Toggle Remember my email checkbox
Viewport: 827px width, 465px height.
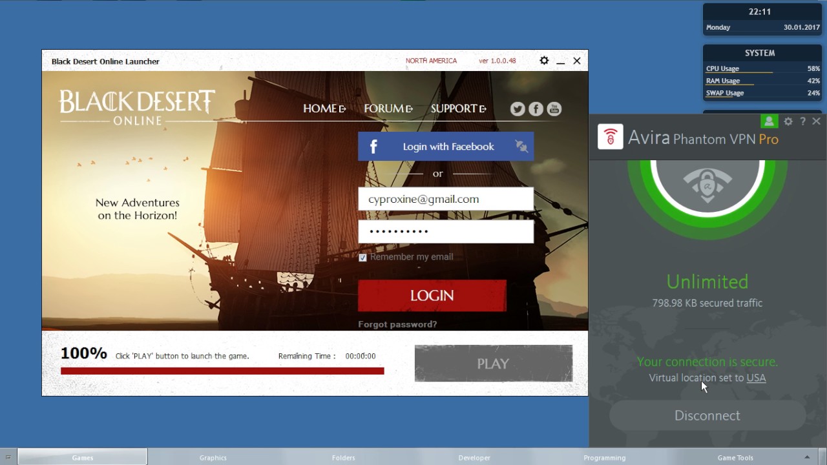362,258
